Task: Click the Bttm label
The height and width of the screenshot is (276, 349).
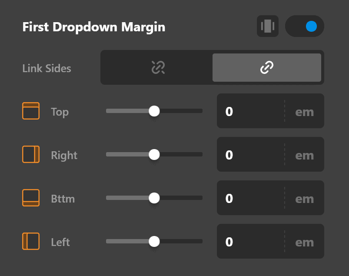Action: pos(63,199)
